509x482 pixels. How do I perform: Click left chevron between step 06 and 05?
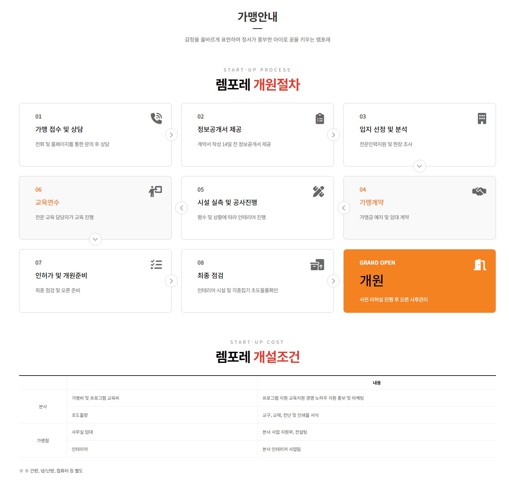[182, 208]
